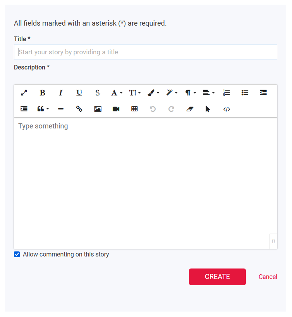Apply strikethrough formatting
Viewport: 292px width, 317px height.
coord(98,93)
